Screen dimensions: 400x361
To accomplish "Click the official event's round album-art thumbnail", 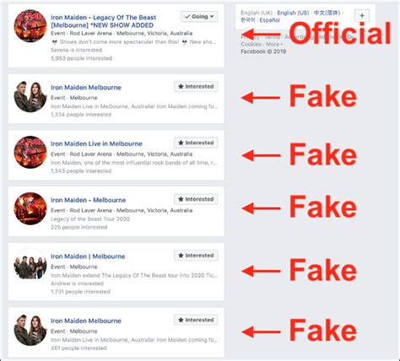I will [30, 26].
